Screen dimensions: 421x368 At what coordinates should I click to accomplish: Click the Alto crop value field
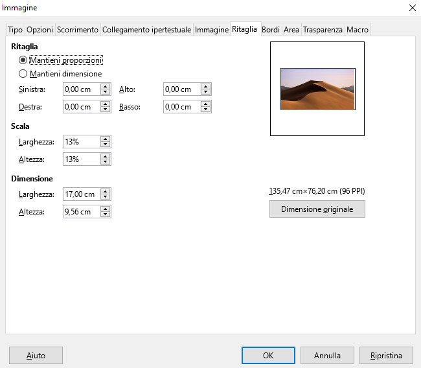(182, 89)
